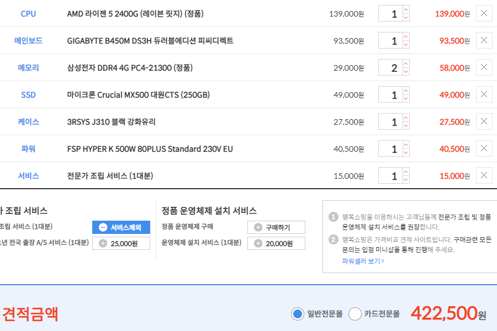This screenshot has width=497, height=331.
Task: Click the CPU quantity input field
Action: 390,14
